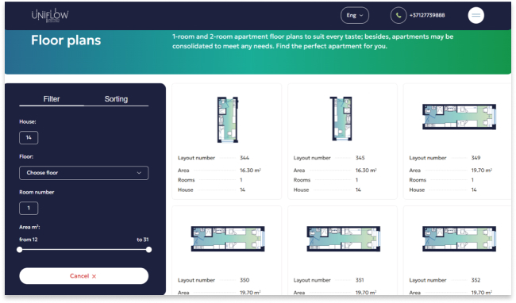Switch to the Sorting tab
Screen dimensions: 516x303
point(116,99)
